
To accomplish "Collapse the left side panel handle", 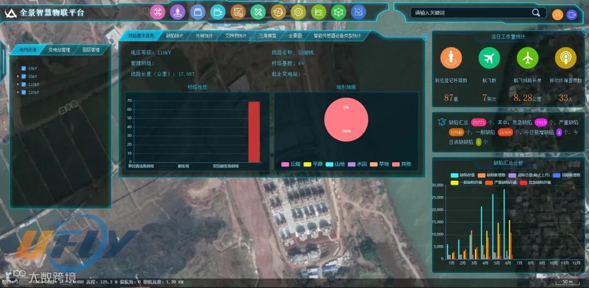I will coord(3,62).
